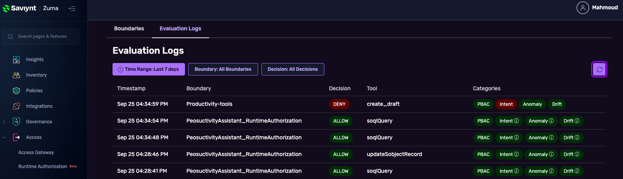Click the updateSobjectRecord tool cell

[394, 154]
